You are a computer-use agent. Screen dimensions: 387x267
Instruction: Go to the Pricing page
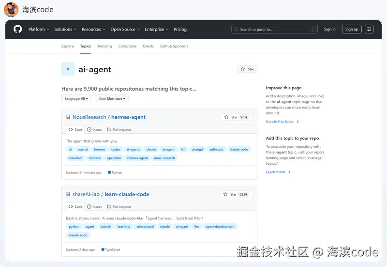pos(180,29)
